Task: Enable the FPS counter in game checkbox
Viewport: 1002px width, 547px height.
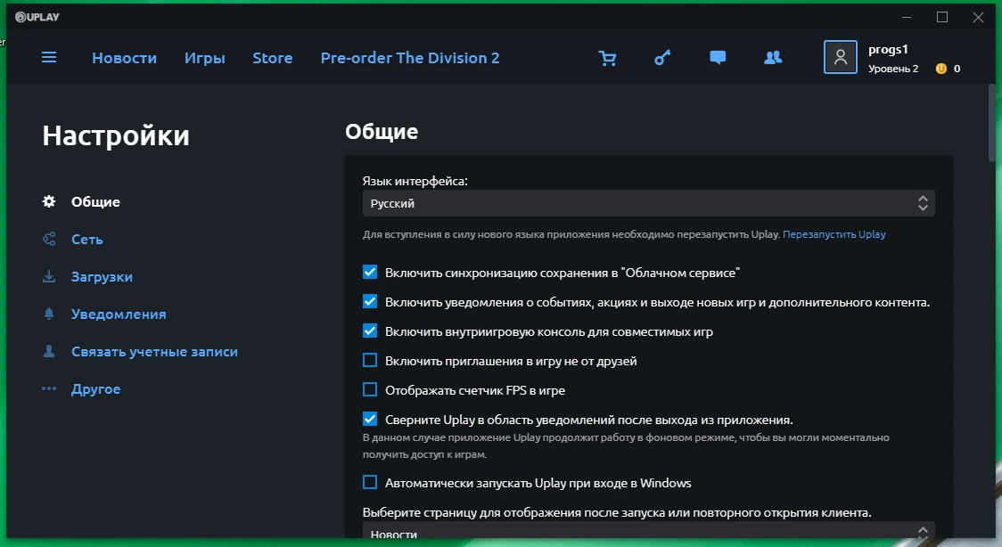Action: tap(370, 389)
